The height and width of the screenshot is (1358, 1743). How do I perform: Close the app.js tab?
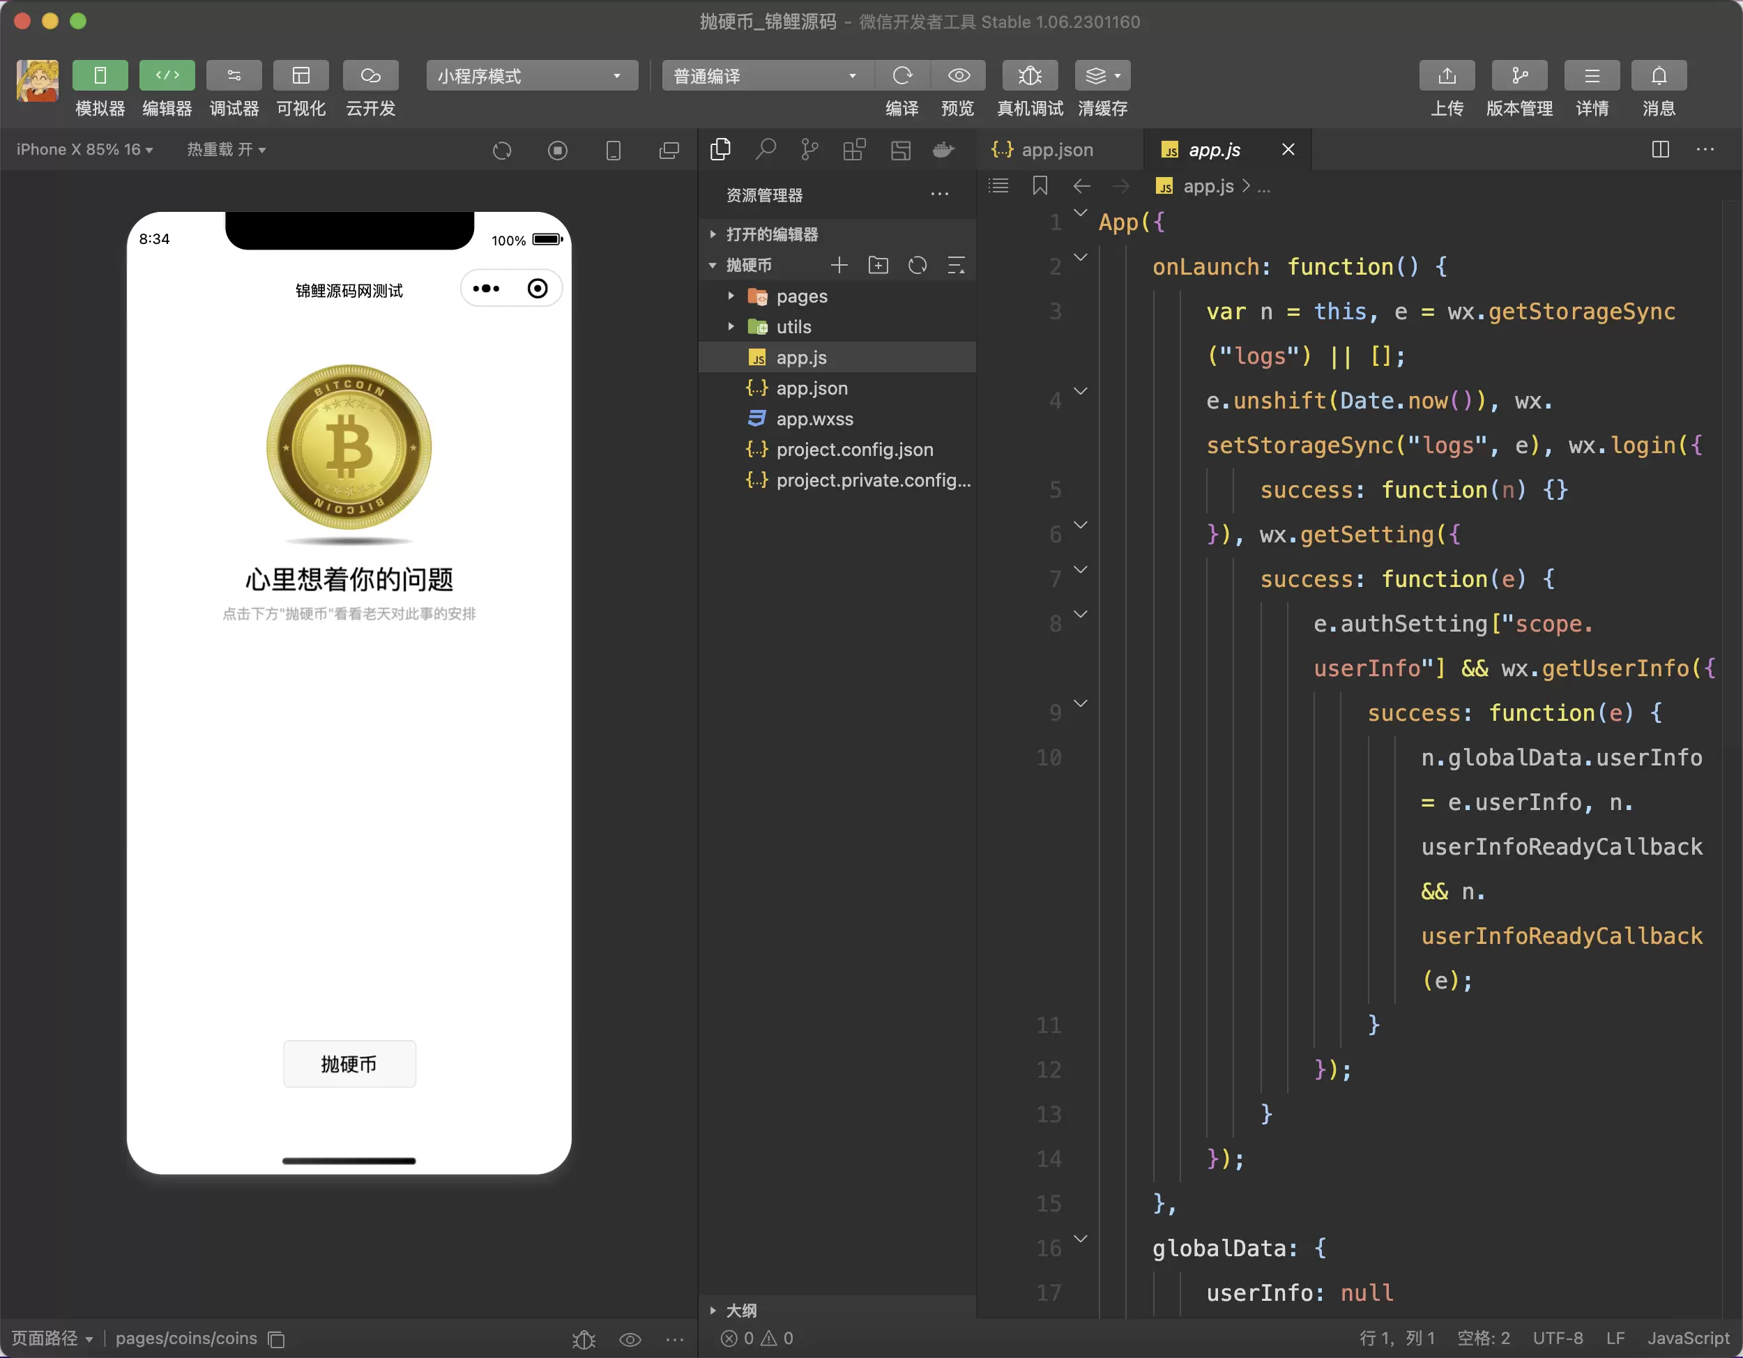(x=1288, y=149)
